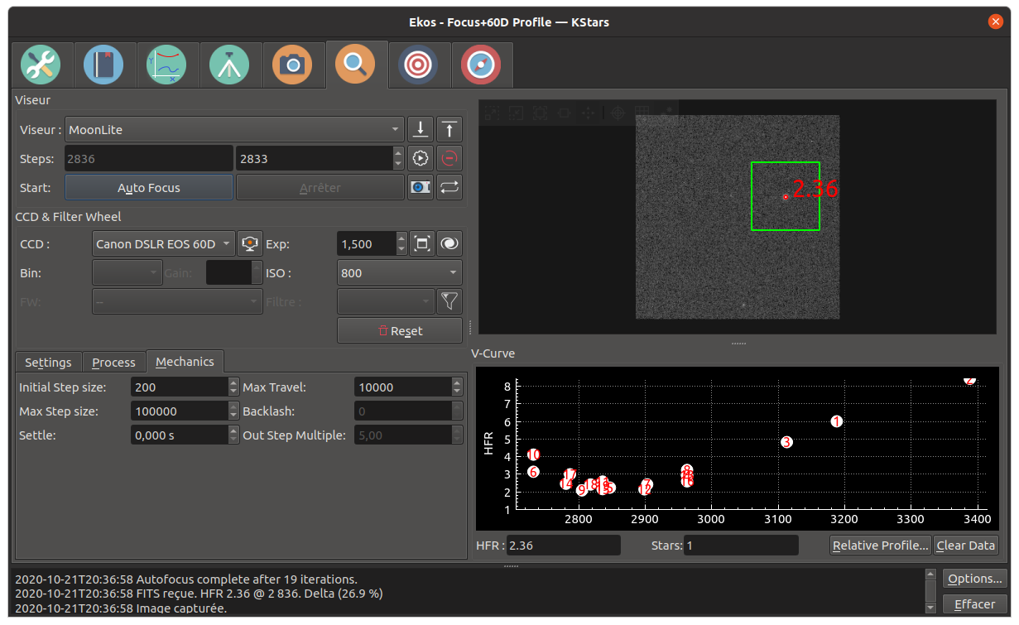
Task: Toggle the full field frame icon
Action: pos(422,243)
